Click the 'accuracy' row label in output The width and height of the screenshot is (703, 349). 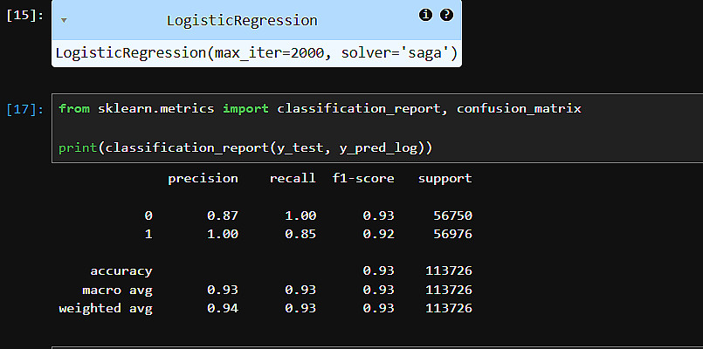click(x=121, y=270)
